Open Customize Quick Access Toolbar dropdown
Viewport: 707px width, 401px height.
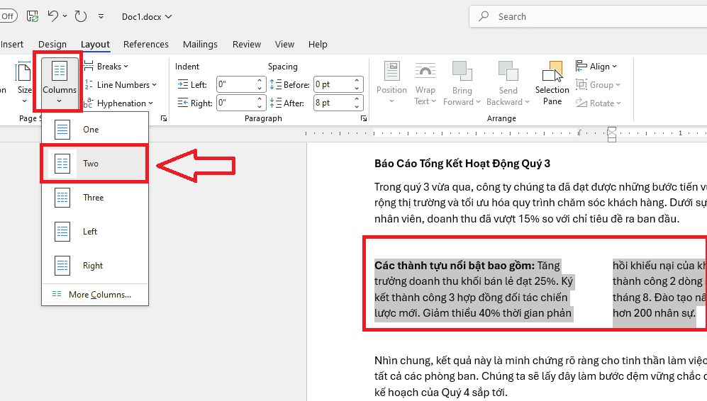tap(101, 16)
